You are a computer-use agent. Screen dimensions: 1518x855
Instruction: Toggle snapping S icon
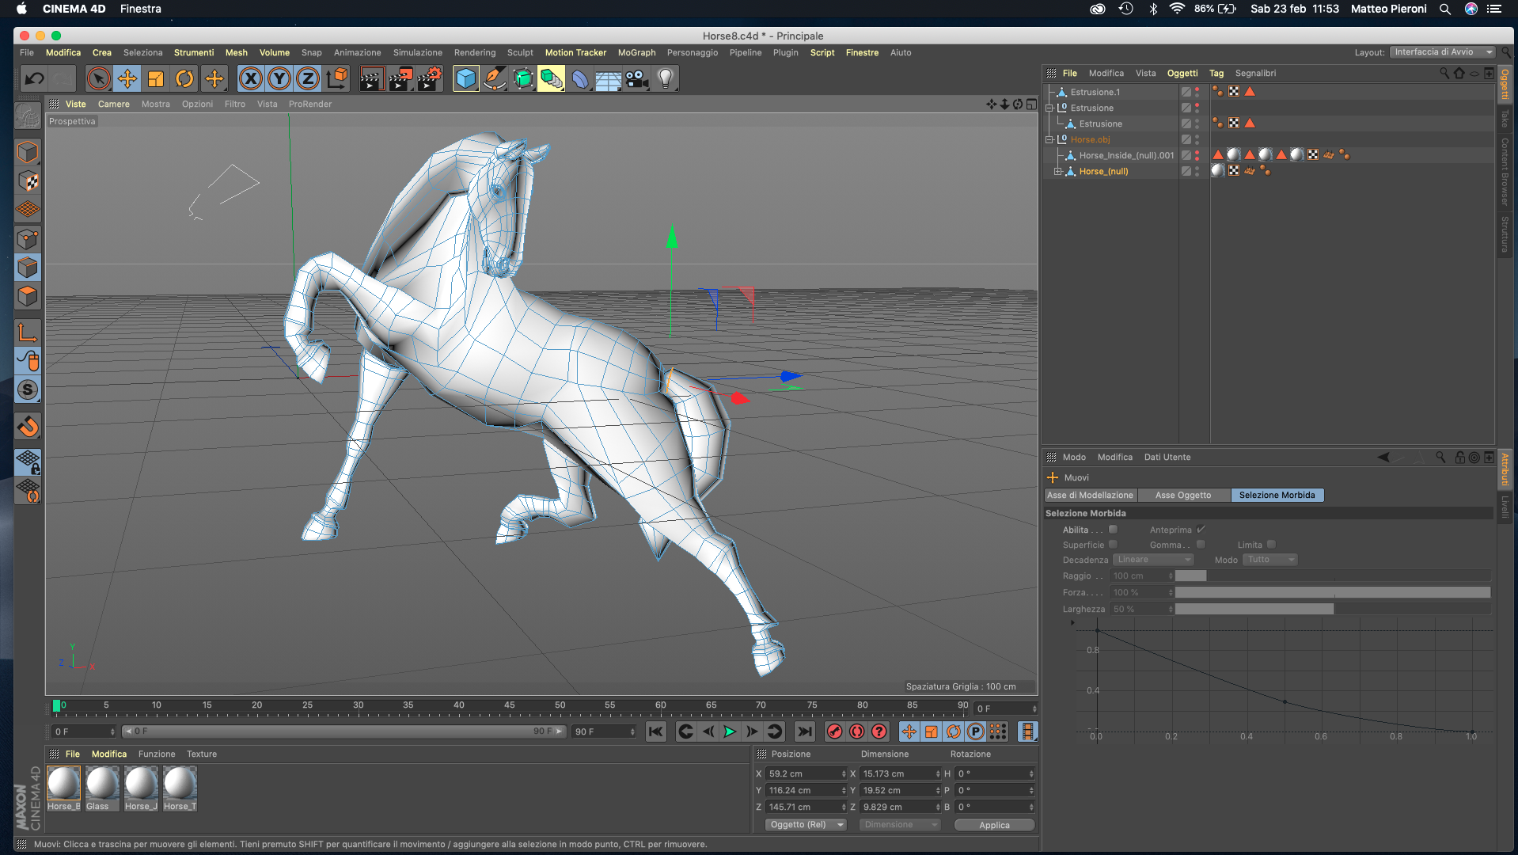[x=28, y=390]
